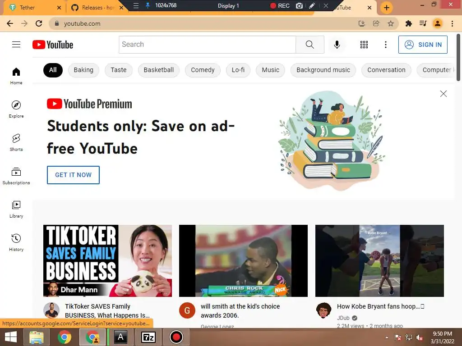Viewport: 462px width, 346px height.
Task: Select the Basketball filter chip
Action: click(x=158, y=70)
